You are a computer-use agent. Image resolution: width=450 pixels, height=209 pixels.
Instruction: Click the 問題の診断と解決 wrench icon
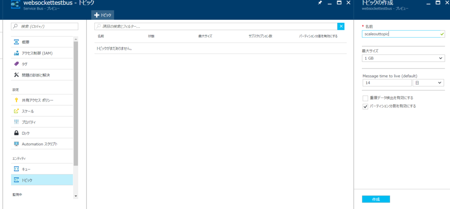[16, 75]
